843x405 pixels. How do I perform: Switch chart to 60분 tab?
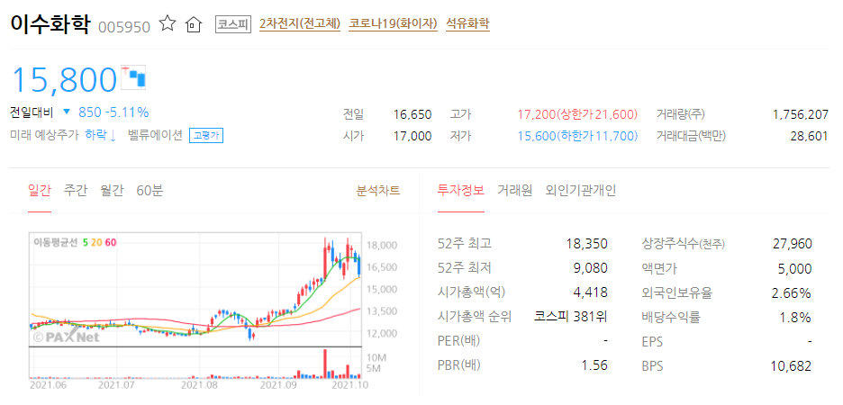pyautogui.click(x=150, y=190)
